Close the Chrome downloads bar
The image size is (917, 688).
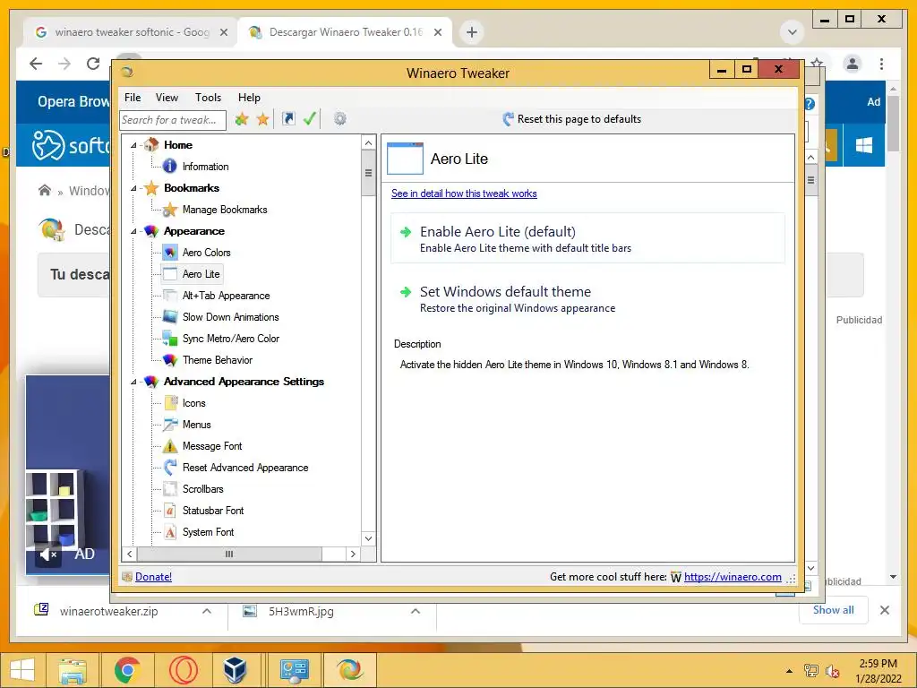[885, 610]
